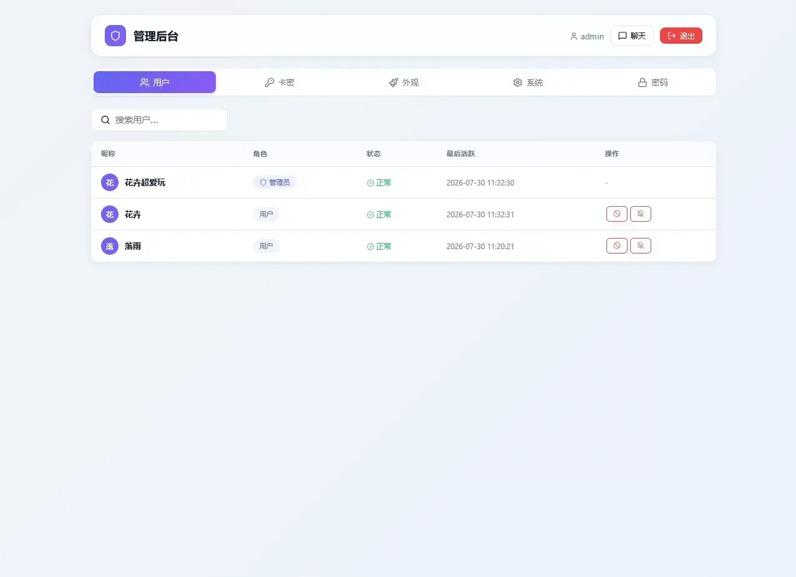Click the avatar of 花卉超爱玩
Screen dimensions: 796x577
pyautogui.click(x=110, y=182)
